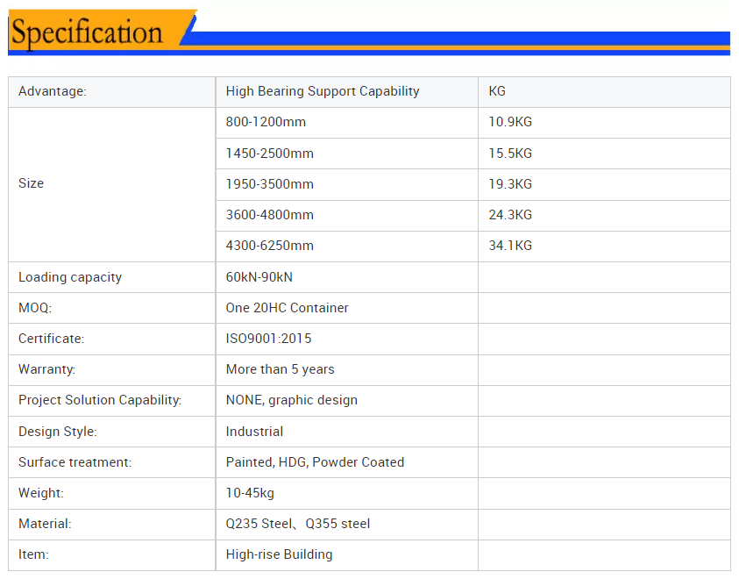
Task: Select the 'Design Style:' label
Action: 58,432
